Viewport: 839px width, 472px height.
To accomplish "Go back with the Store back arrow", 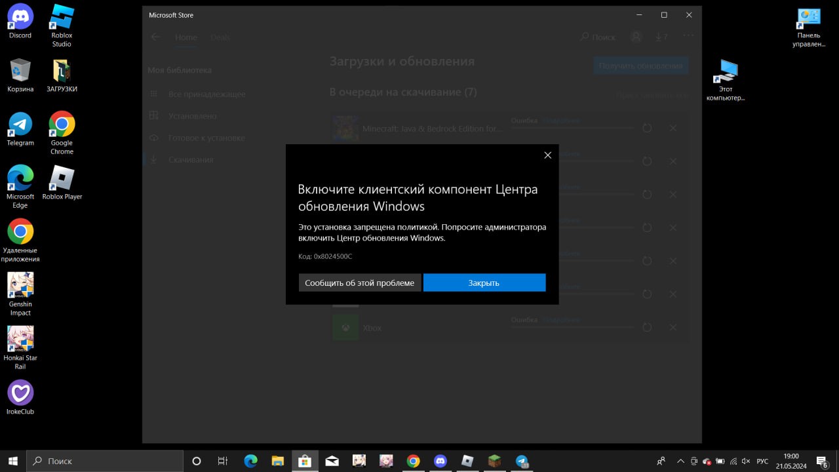I will (x=155, y=37).
